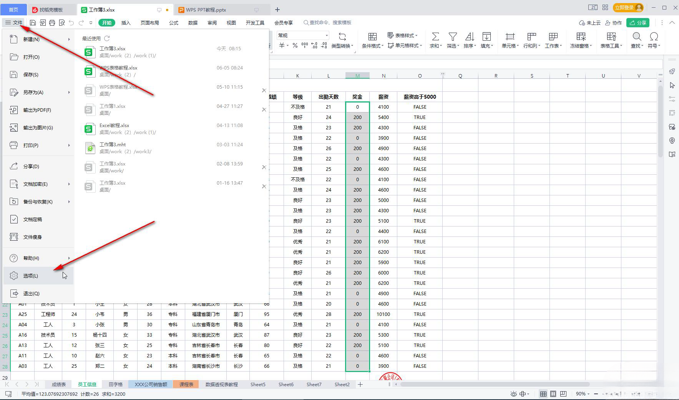The image size is (679, 400).
Task: Click the 行和列 rows and columns icon
Action: point(532,36)
